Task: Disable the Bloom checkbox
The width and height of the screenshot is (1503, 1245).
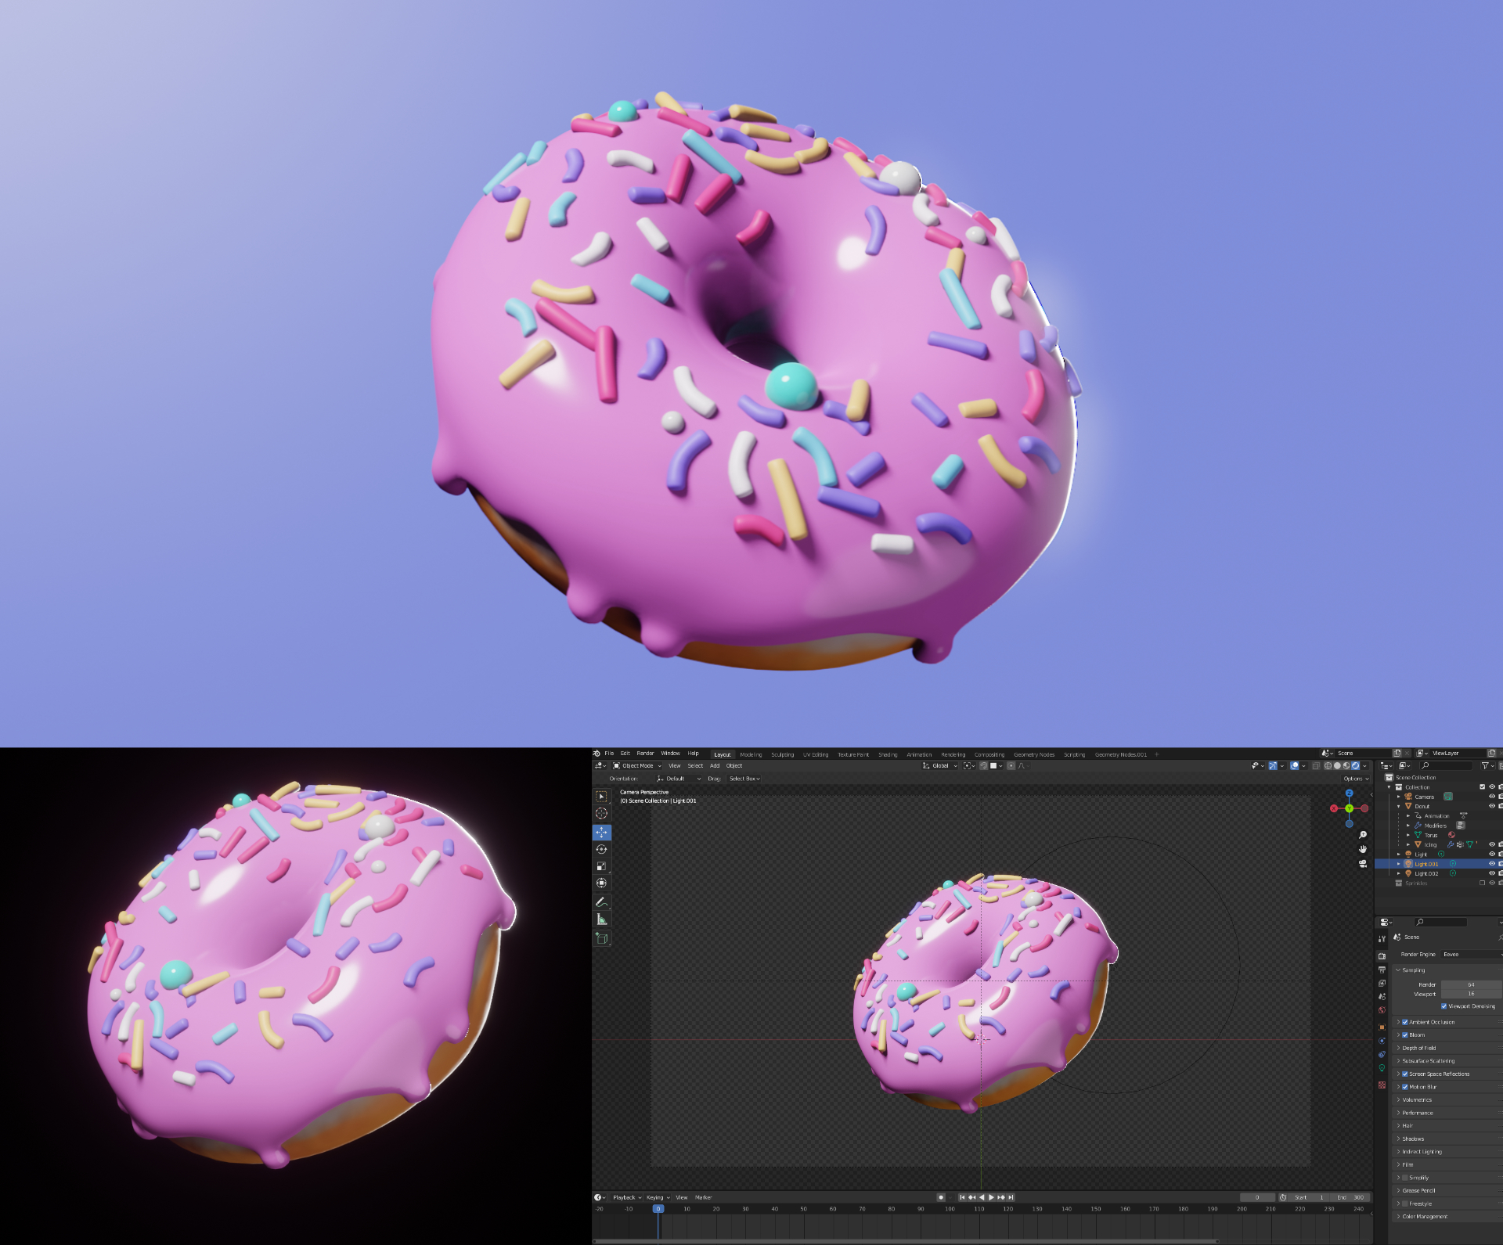Action: coord(1405,1035)
